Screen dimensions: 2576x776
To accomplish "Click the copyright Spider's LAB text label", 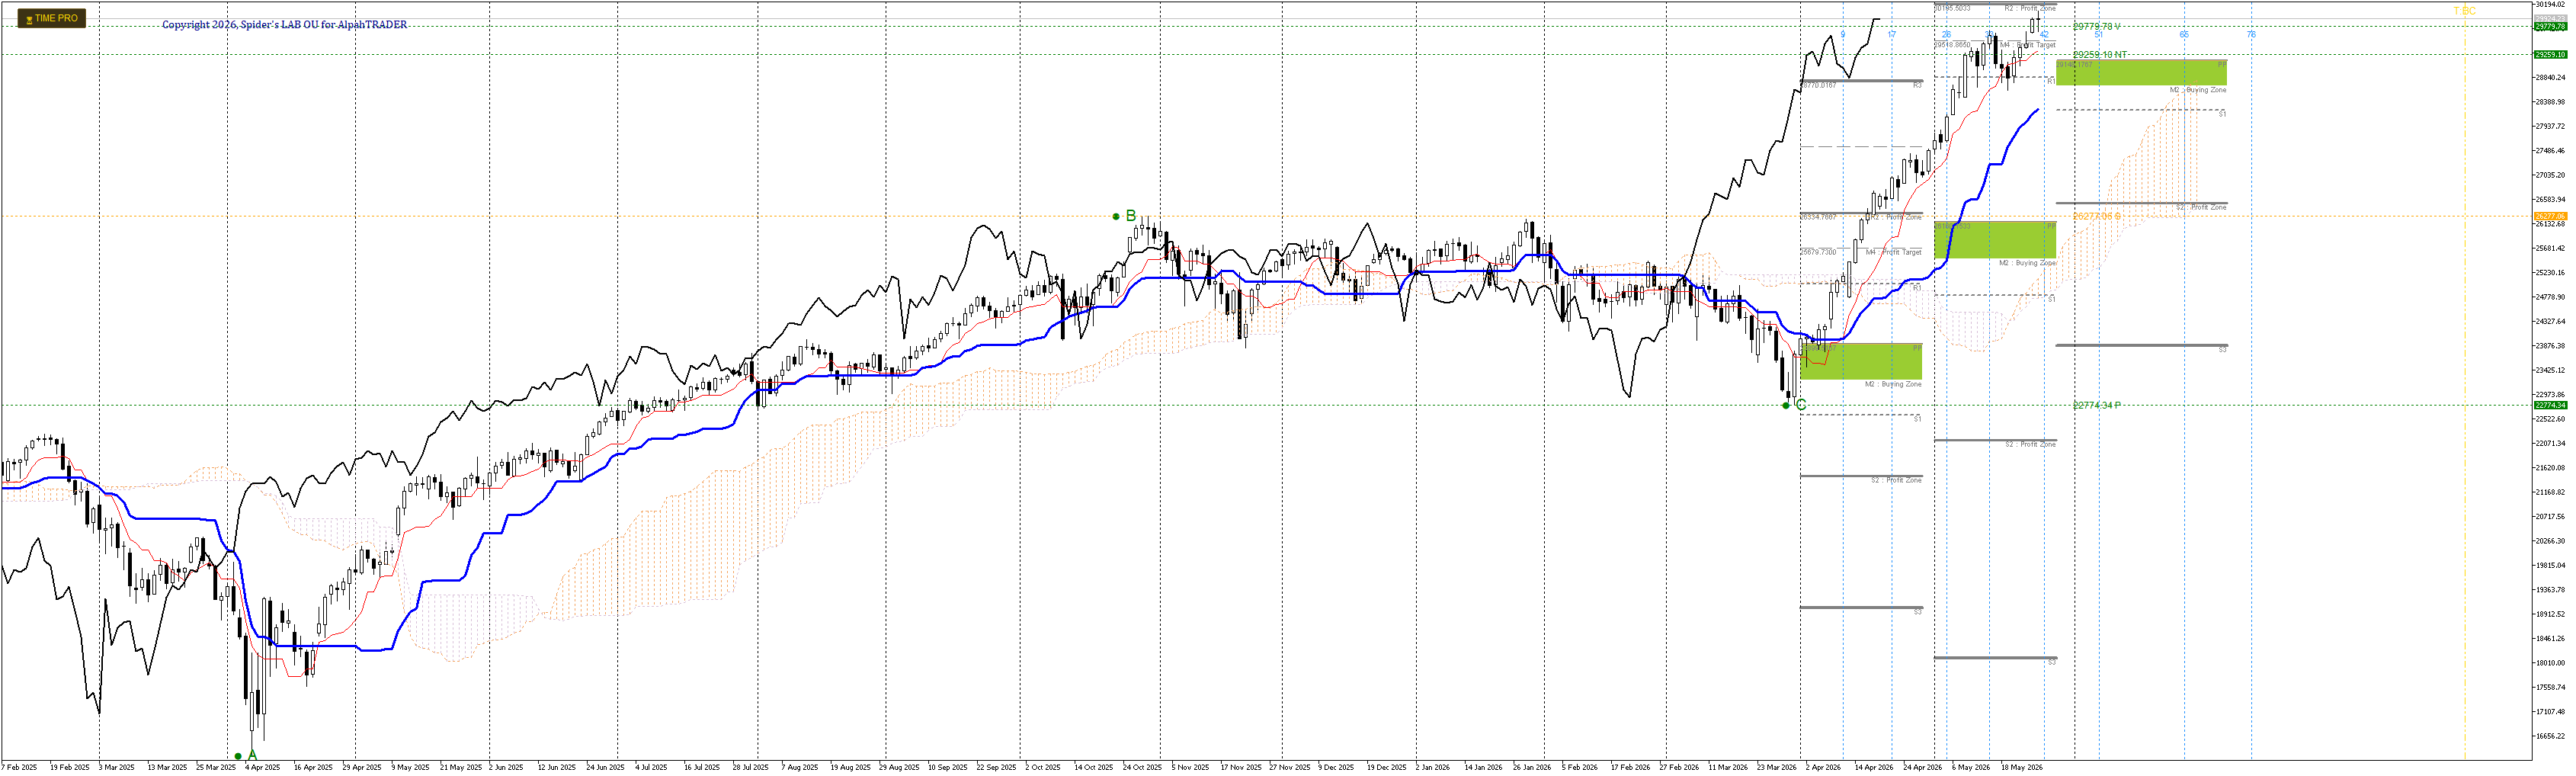I will coord(285,24).
